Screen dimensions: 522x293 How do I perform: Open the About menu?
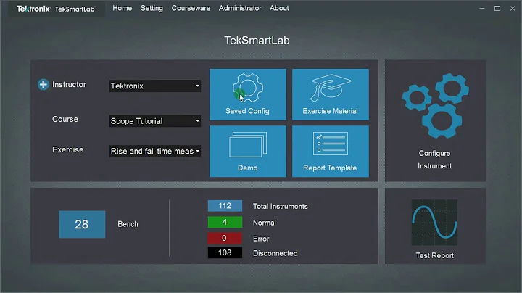point(279,8)
